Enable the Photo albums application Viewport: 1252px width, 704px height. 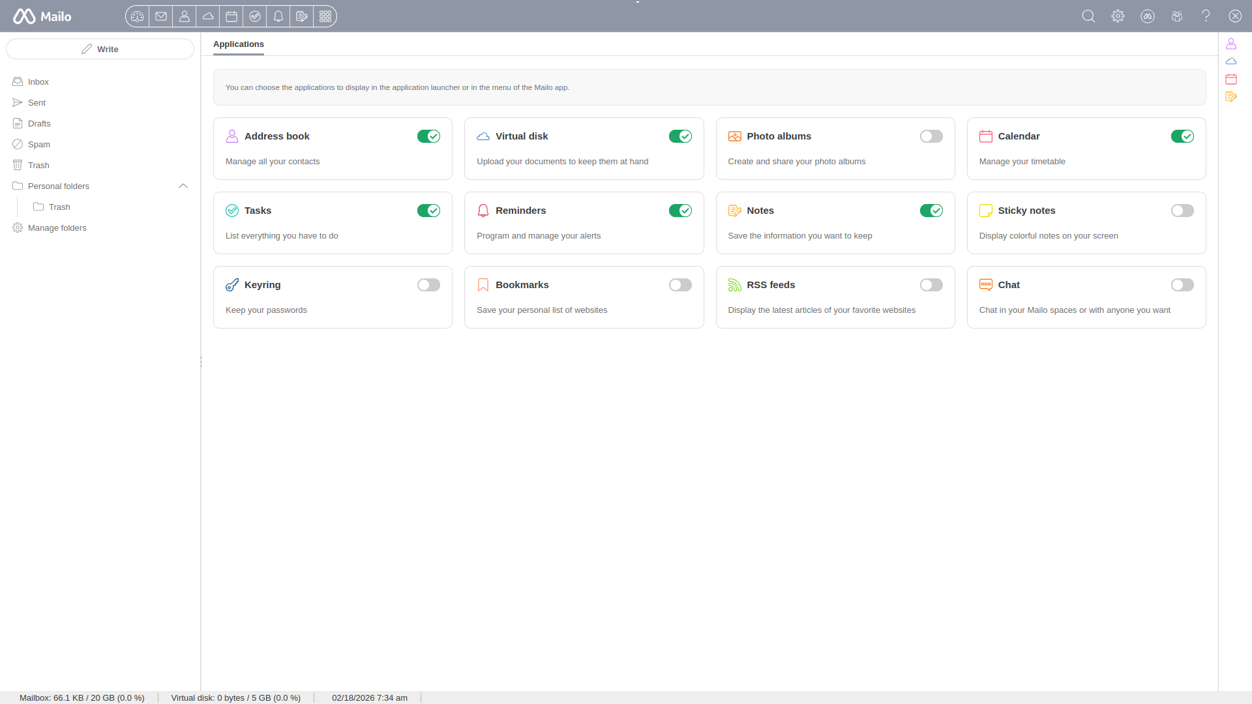pyautogui.click(x=931, y=136)
